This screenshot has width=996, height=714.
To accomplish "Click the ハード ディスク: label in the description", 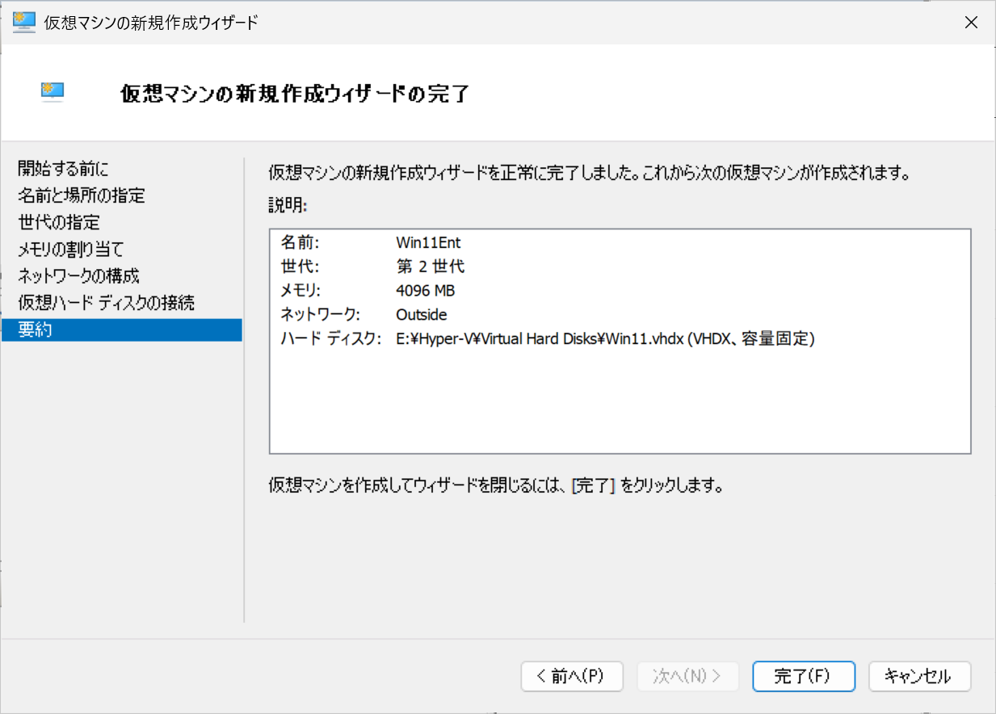I will coord(330,339).
